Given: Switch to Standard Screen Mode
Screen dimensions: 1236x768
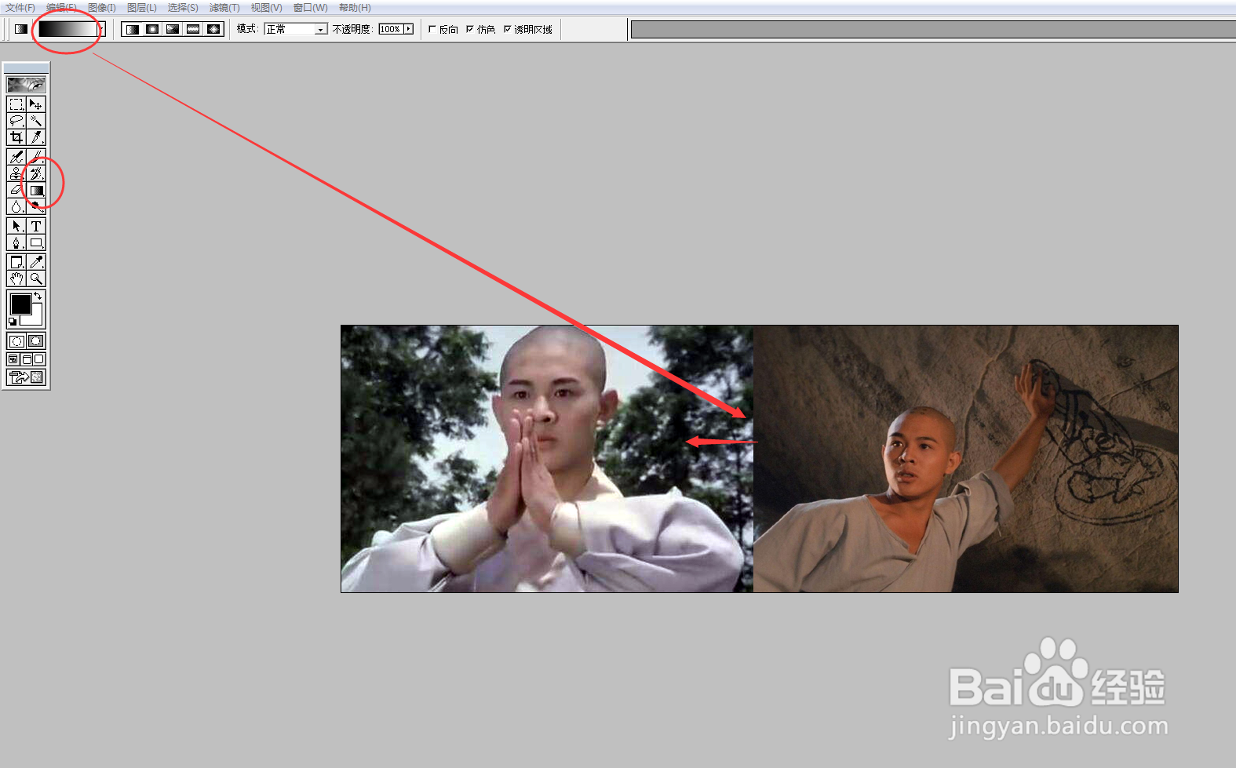Looking at the screenshot, I should click(13, 359).
